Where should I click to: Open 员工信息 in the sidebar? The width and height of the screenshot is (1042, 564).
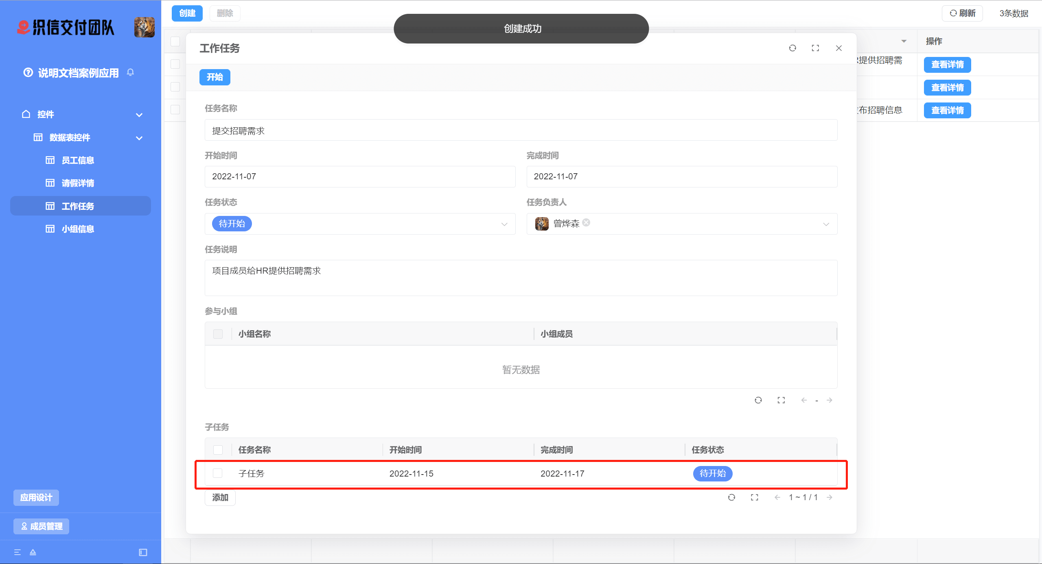coord(77,160)
